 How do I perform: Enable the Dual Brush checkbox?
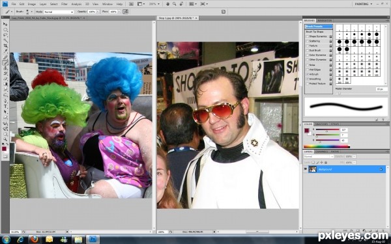pos(308,51)
